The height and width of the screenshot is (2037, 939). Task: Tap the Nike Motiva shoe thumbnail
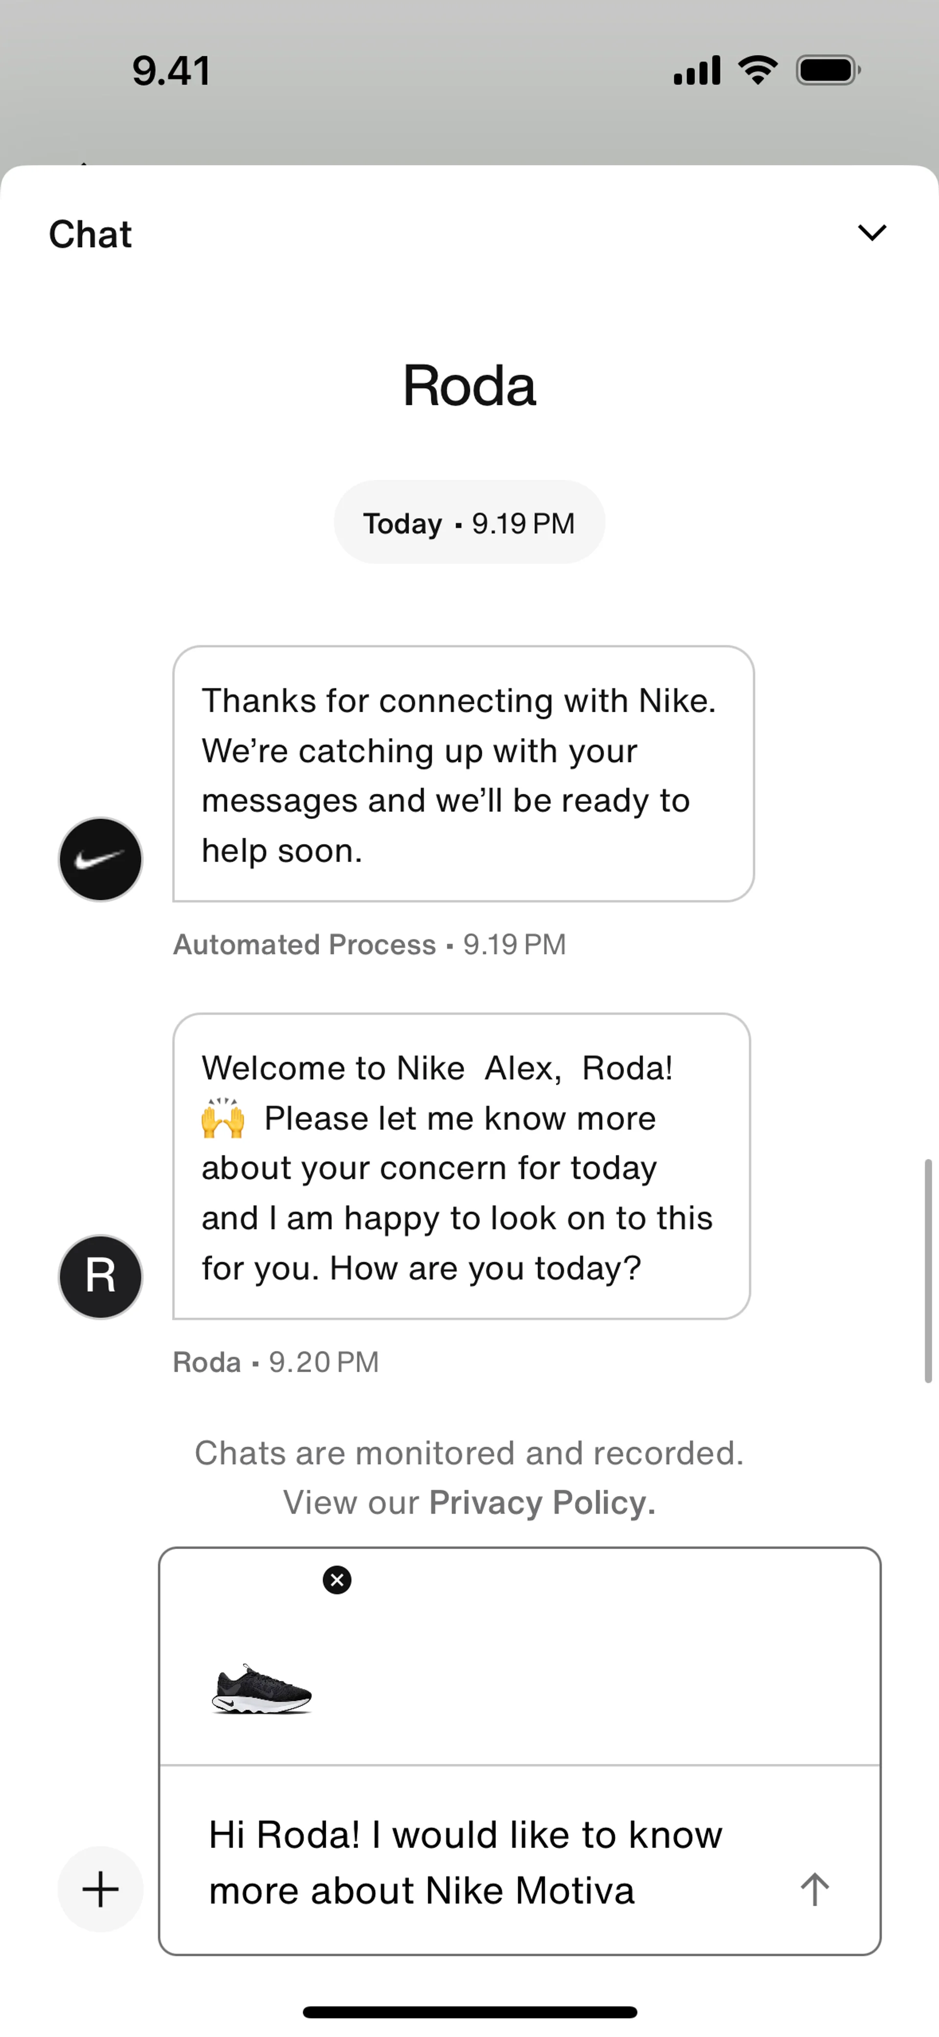coord(262,1688)
